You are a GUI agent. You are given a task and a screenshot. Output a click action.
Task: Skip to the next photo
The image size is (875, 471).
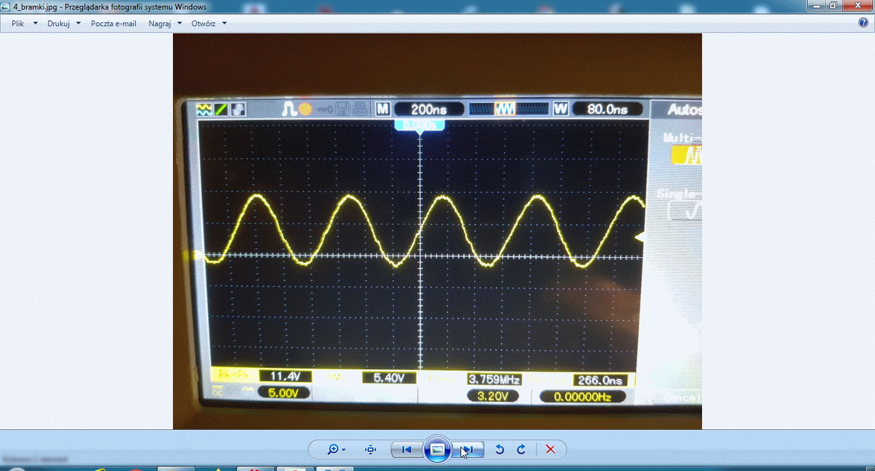468,450
